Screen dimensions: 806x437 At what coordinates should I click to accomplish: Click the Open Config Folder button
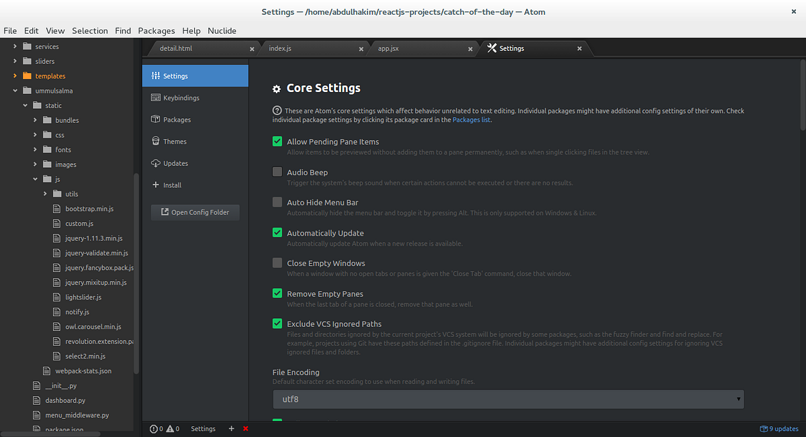click(195, 211)
